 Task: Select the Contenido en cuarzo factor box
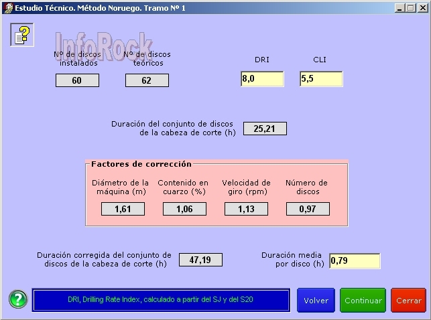pos(184,209)
